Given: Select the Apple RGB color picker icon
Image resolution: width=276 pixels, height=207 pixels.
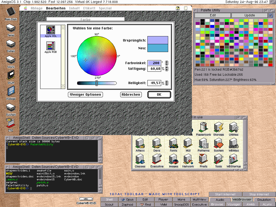Looking at the screenshot, I should pyautogui.click(x=50, y=46).
